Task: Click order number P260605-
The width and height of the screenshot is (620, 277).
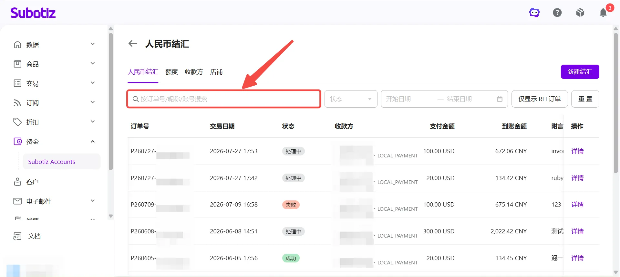Action: point(143,258)
